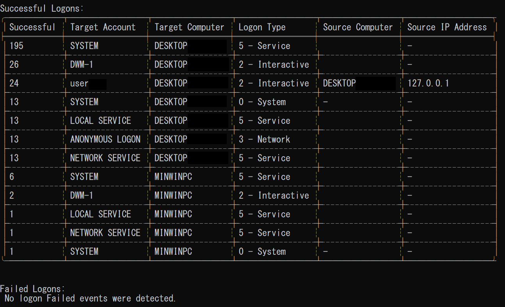Click 'No logon Failed events were detected' message

pyautogui.click(x=90, y=298)
